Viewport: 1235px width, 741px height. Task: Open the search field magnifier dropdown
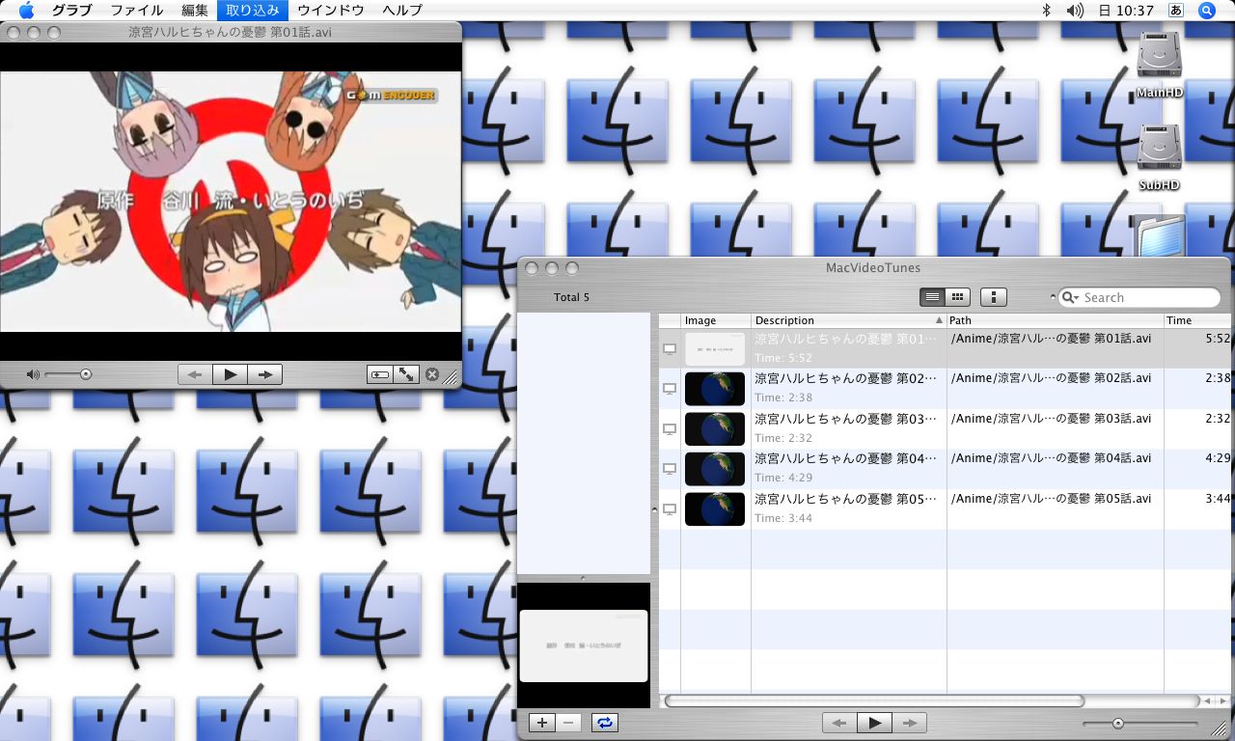1071,298
